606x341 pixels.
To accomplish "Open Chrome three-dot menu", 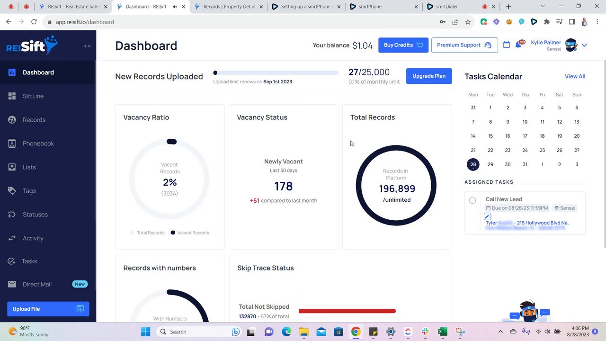I will (598, 22).
